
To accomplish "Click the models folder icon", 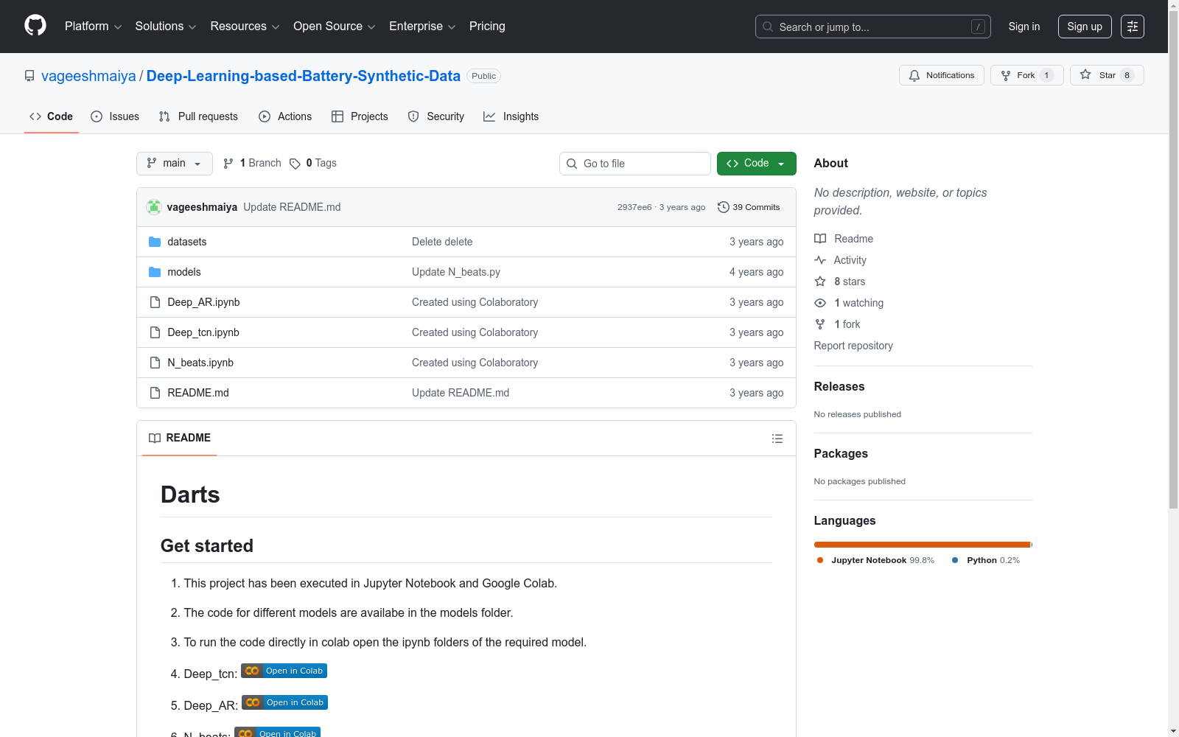I will pyautogui.click(x=155, y=272).
